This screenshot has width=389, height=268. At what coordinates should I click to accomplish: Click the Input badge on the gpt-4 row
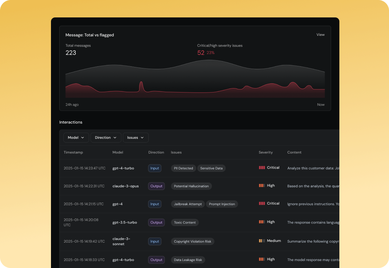click(155, 204)
